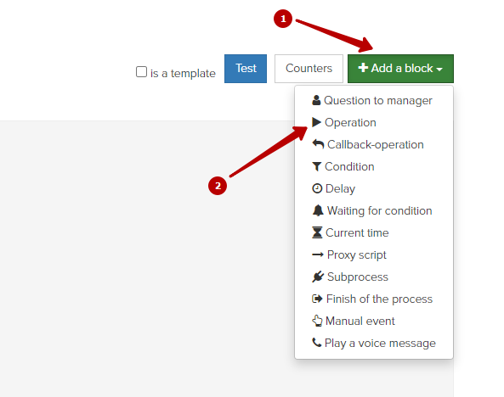Screen dimensions: 504x397
Task: Click the hand pointer icon for Manual event
Action: coord(317,321)
